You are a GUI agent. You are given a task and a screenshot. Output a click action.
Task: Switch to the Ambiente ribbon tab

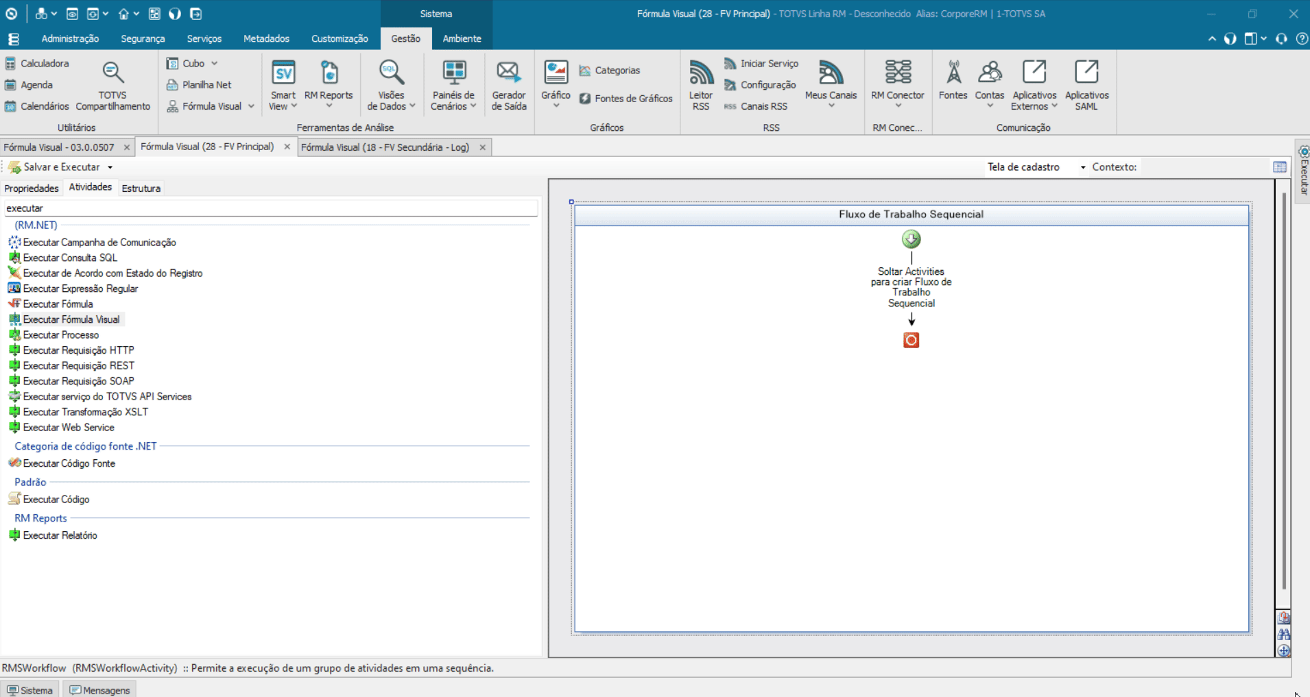click(462, 39)
